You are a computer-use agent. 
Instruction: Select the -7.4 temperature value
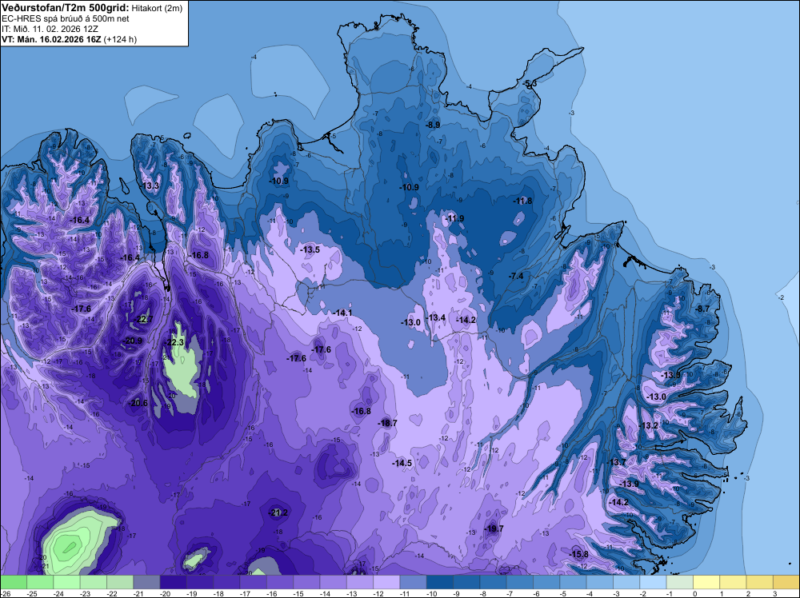tap(516, 276)
